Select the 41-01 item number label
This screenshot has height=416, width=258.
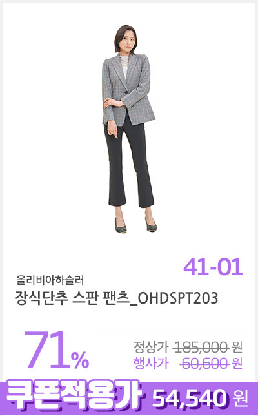pos(213,267)
